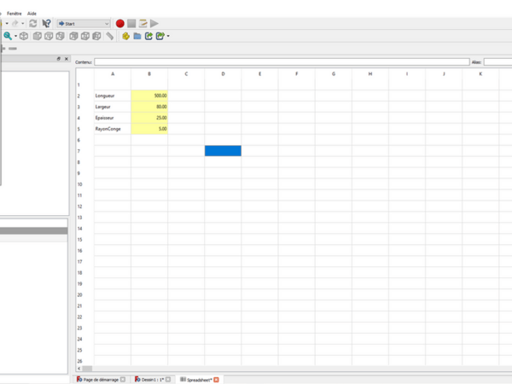This screenshot has height=384, width=512.
Task: Select the isometric view cube icon
Action: coord(24,37)
